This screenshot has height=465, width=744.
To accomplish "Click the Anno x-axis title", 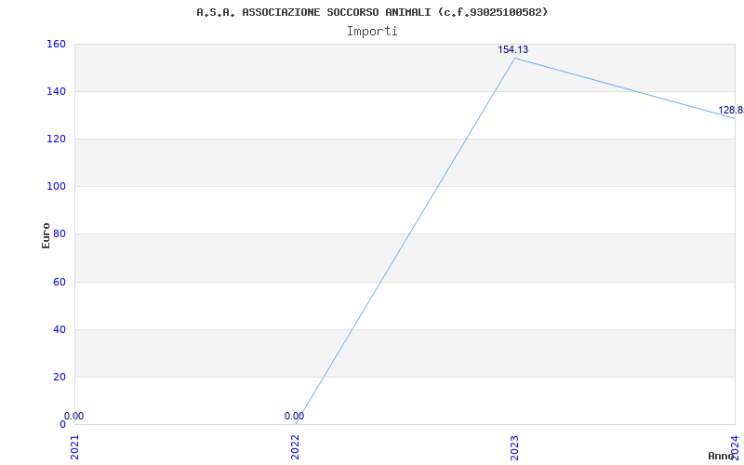I will 721,456.
